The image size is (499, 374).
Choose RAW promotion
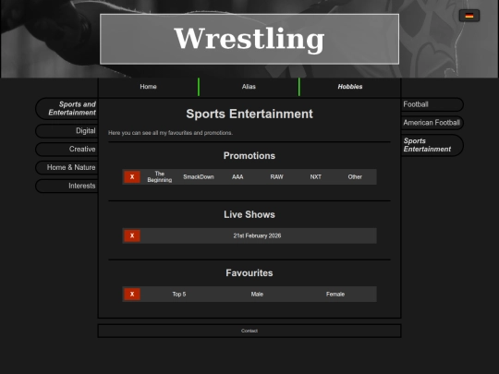pos(276,176)
